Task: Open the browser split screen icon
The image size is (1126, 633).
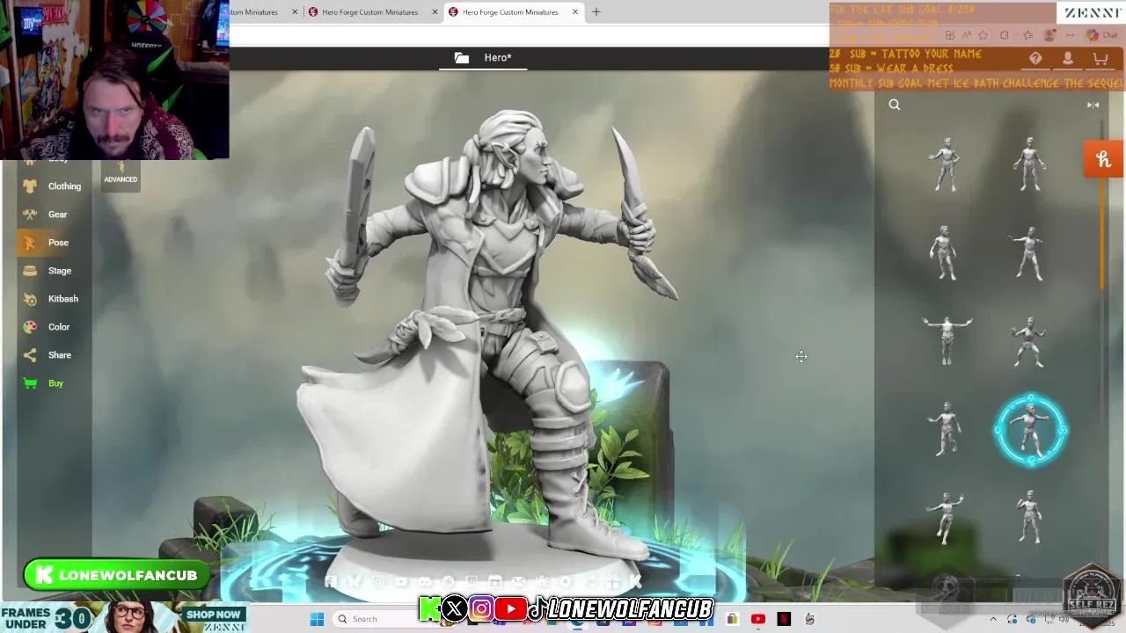Action: click(x=950, y=35)
